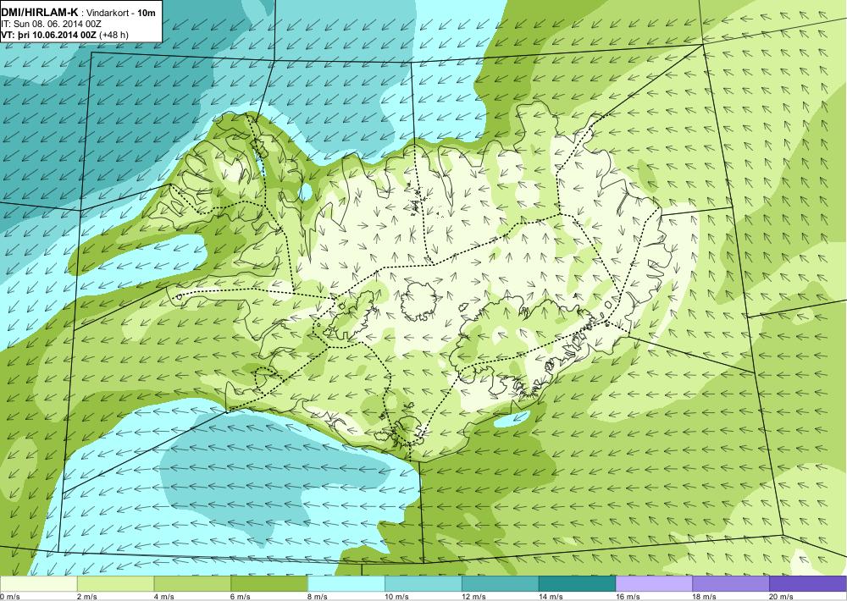Click the 'IT: Sun 08. 06. 2014 00Z' line
This screenshot has width=847, height=601.
point(52,24)
